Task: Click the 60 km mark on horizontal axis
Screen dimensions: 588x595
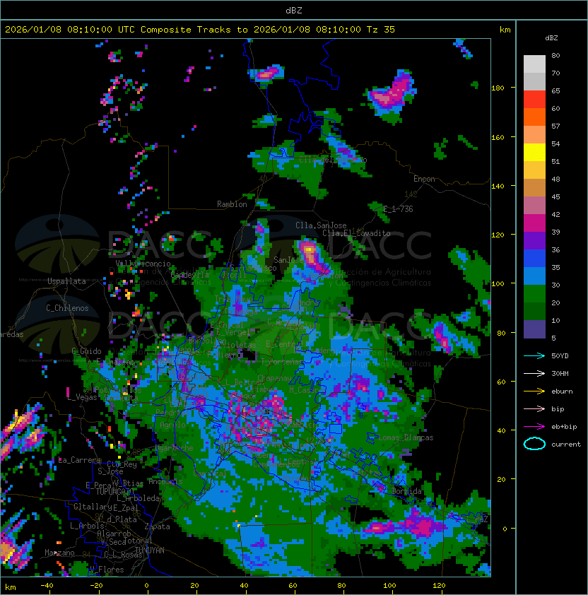Action: tap(293, 586)
